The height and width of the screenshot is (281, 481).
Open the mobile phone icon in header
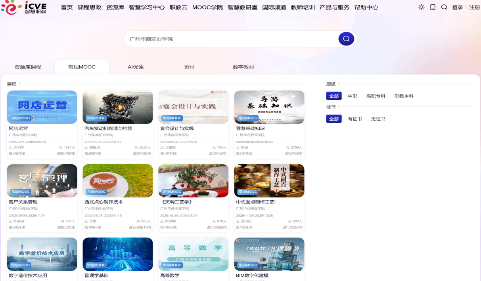pos(433,7)
